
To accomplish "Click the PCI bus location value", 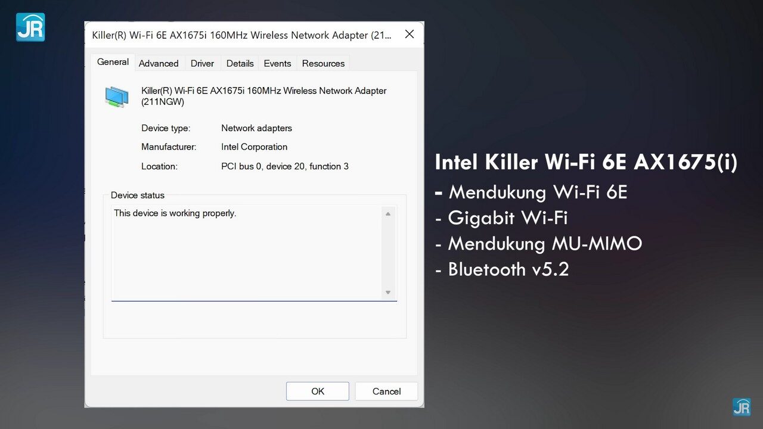I will point(284,166).
